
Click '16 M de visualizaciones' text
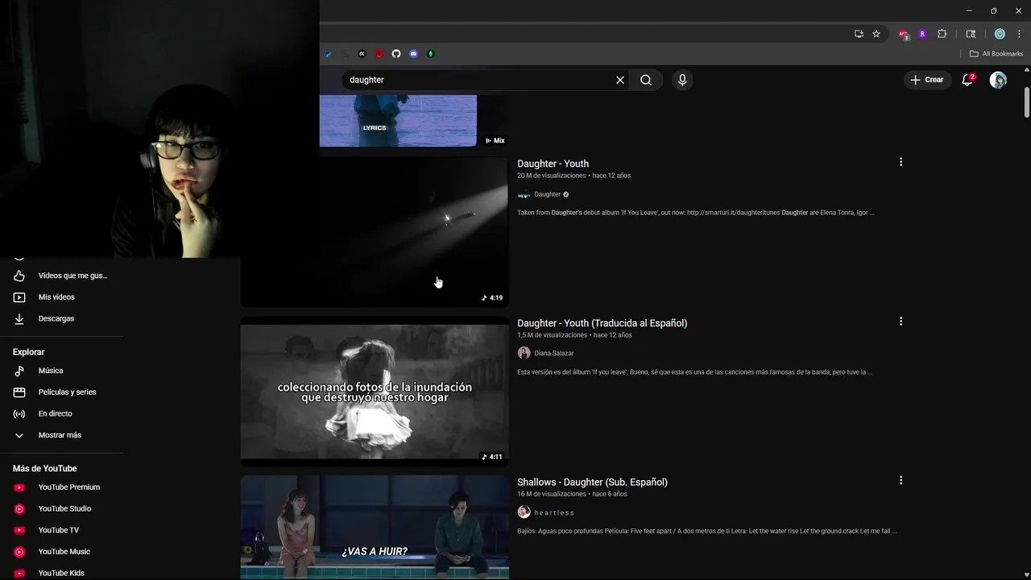[x=552, y=494]
